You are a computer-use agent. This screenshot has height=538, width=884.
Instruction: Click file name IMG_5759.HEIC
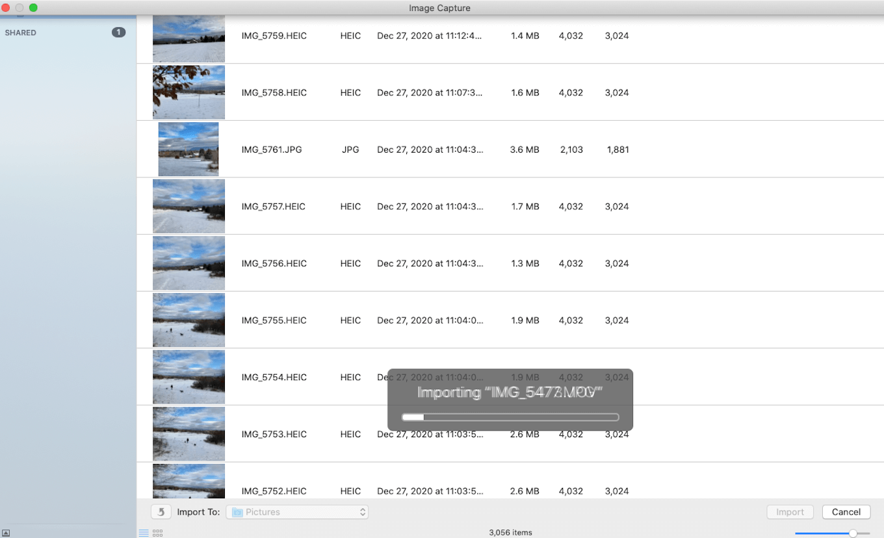pos(274,36)
